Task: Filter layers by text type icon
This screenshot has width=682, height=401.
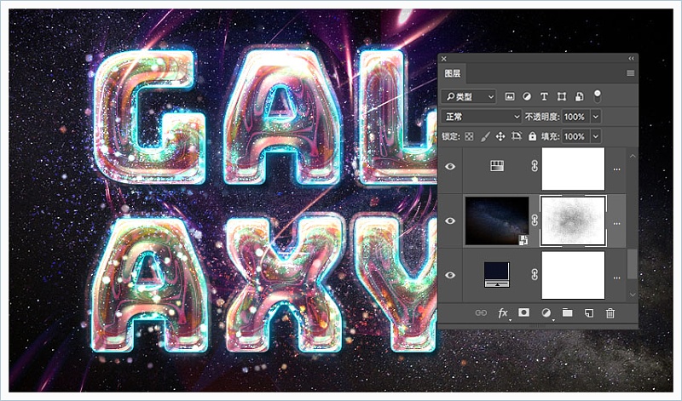Action: [544, 97]
